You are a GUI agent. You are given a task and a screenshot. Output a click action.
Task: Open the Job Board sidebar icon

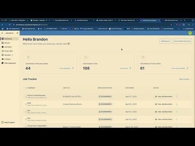(2, 47)
